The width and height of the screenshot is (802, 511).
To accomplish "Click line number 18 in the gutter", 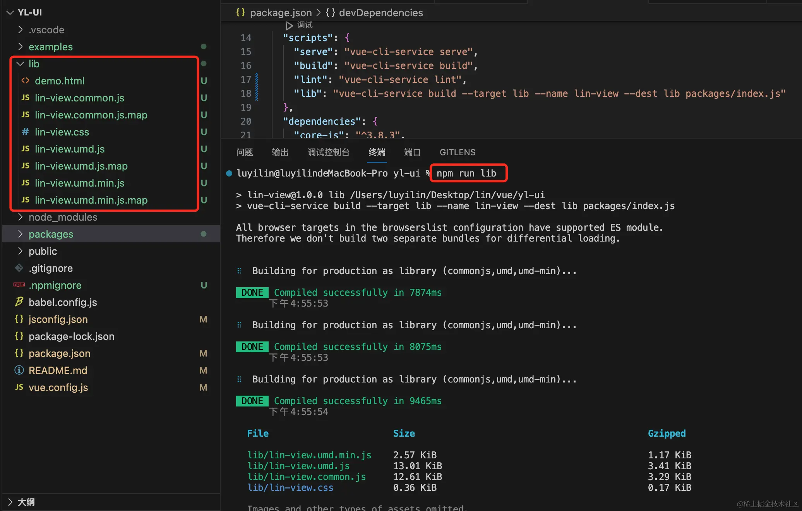I will 246,93.
